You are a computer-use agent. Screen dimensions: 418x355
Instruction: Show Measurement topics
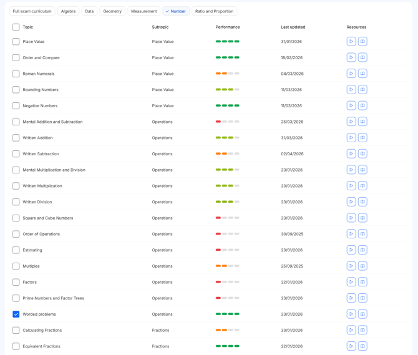[x=144, y=11]
